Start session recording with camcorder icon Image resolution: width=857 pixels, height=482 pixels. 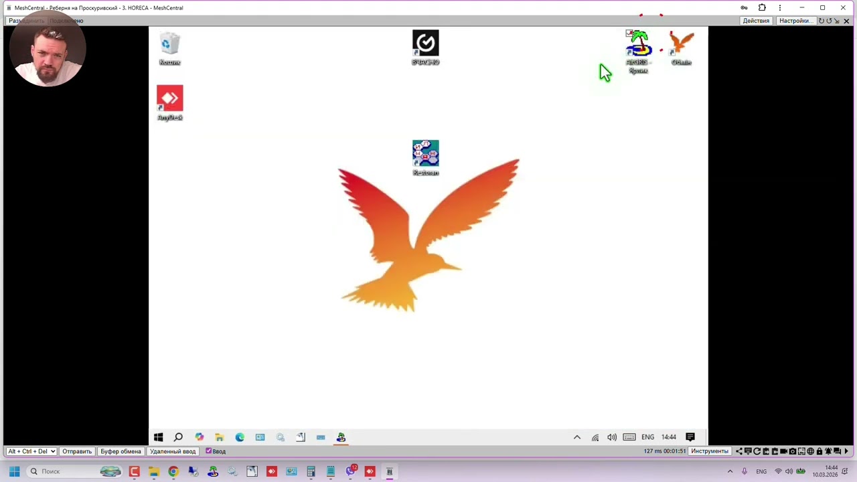click(784, 451)
